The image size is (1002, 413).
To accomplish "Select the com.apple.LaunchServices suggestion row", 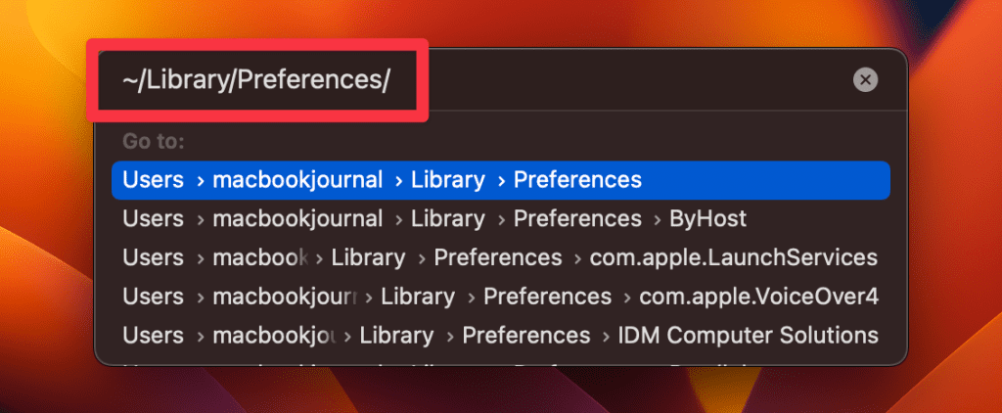I will pyautogui.click(x=733, y=258).
